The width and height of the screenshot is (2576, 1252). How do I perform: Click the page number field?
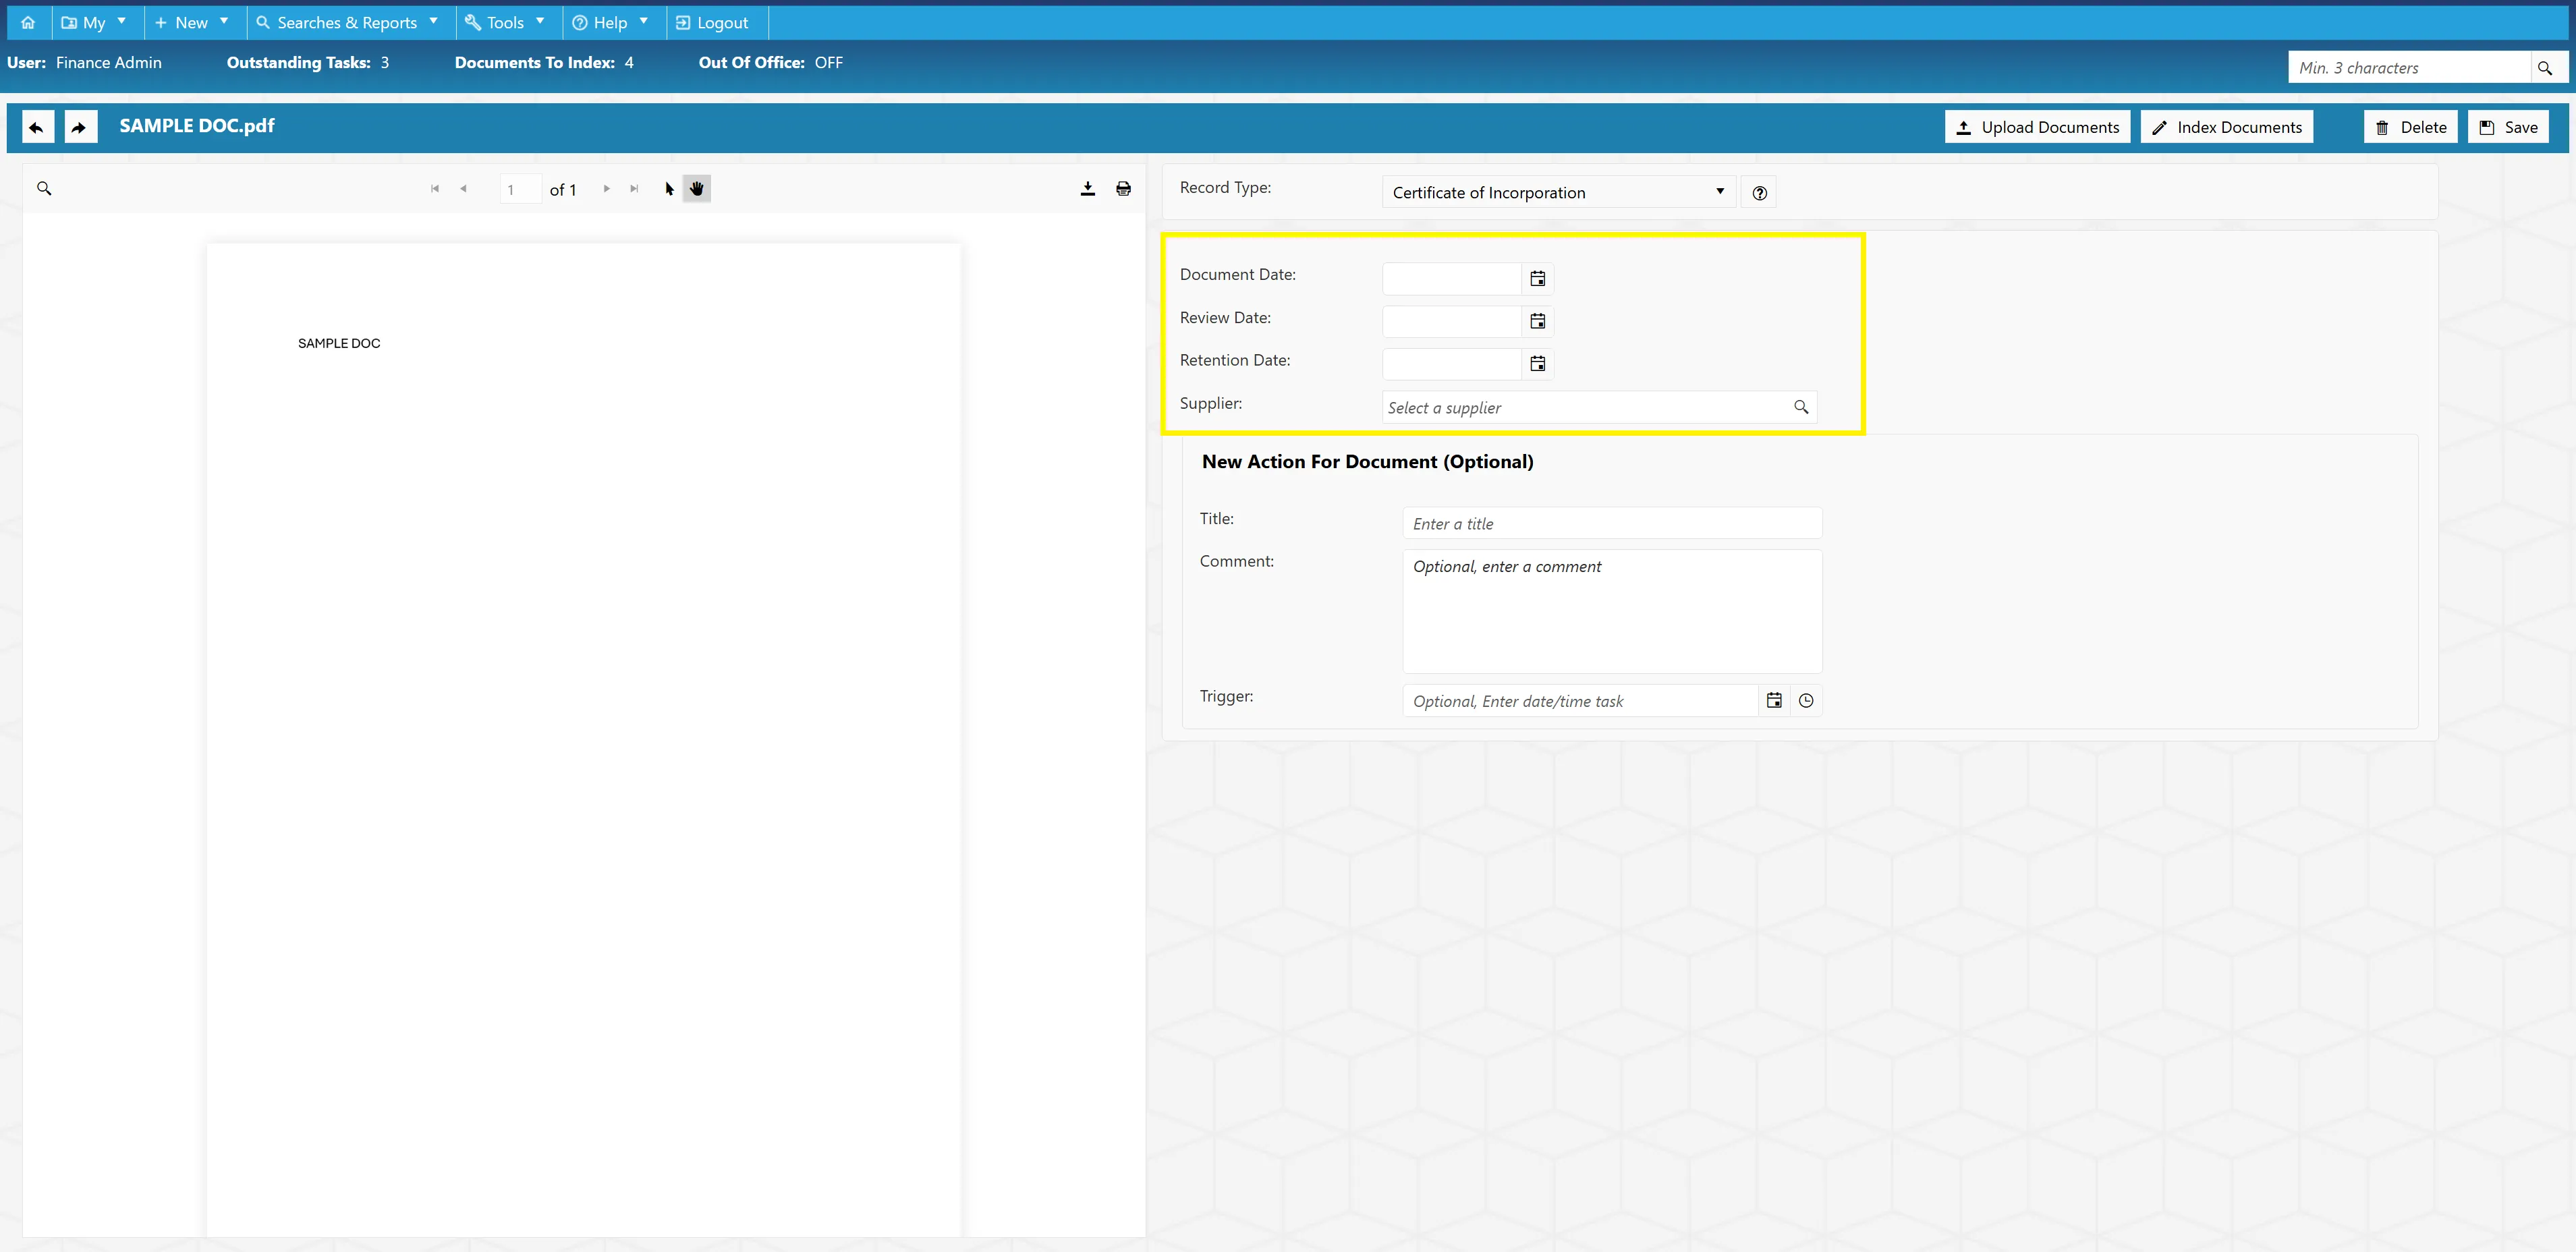(520, 189)
